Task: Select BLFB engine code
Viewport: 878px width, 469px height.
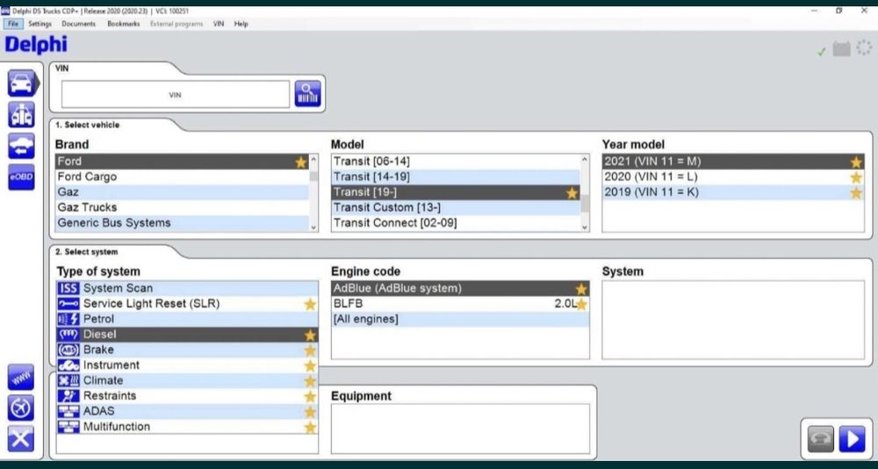Action: click(x=460, y=304)
